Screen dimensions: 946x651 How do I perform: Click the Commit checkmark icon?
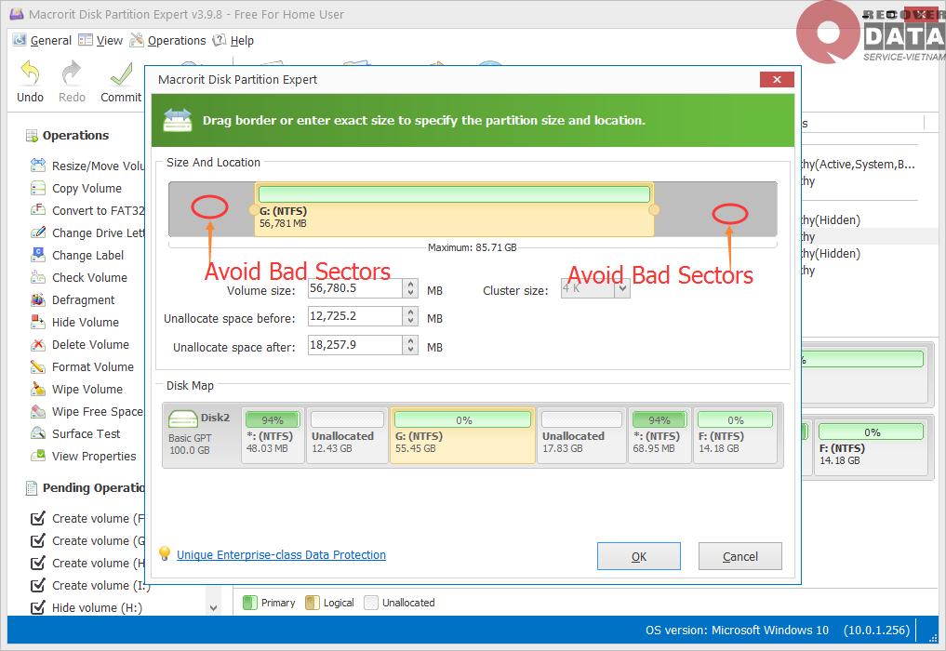121,73
